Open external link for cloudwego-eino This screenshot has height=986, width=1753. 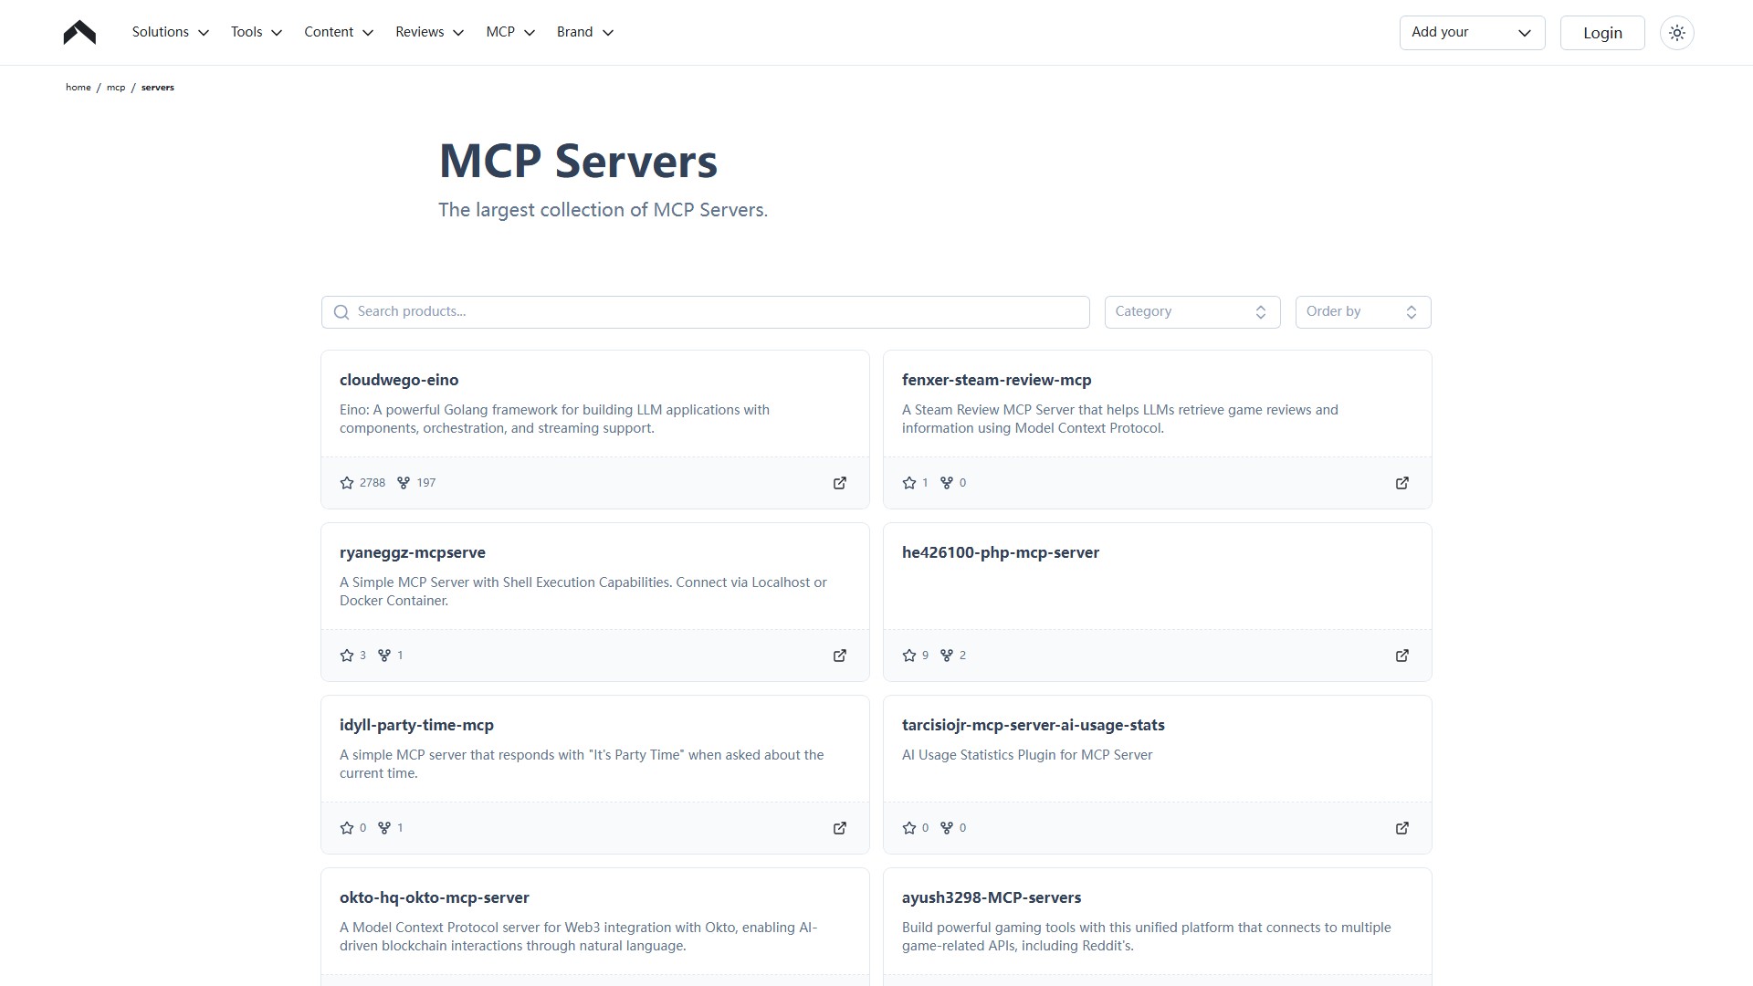pos(839,483)
